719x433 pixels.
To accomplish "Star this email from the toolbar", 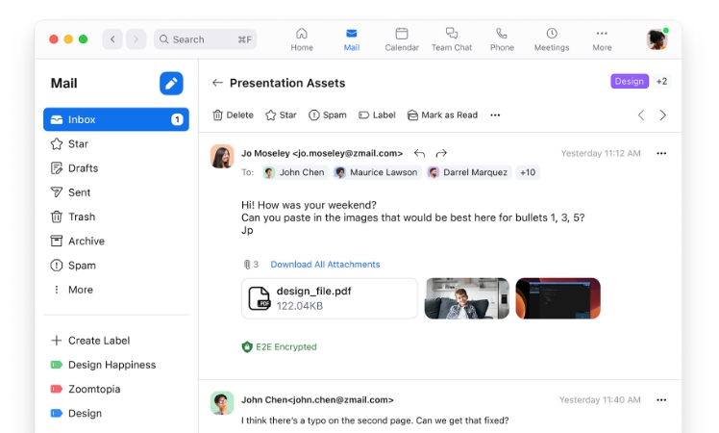I will pyautogui.click(x=281, y=115).
